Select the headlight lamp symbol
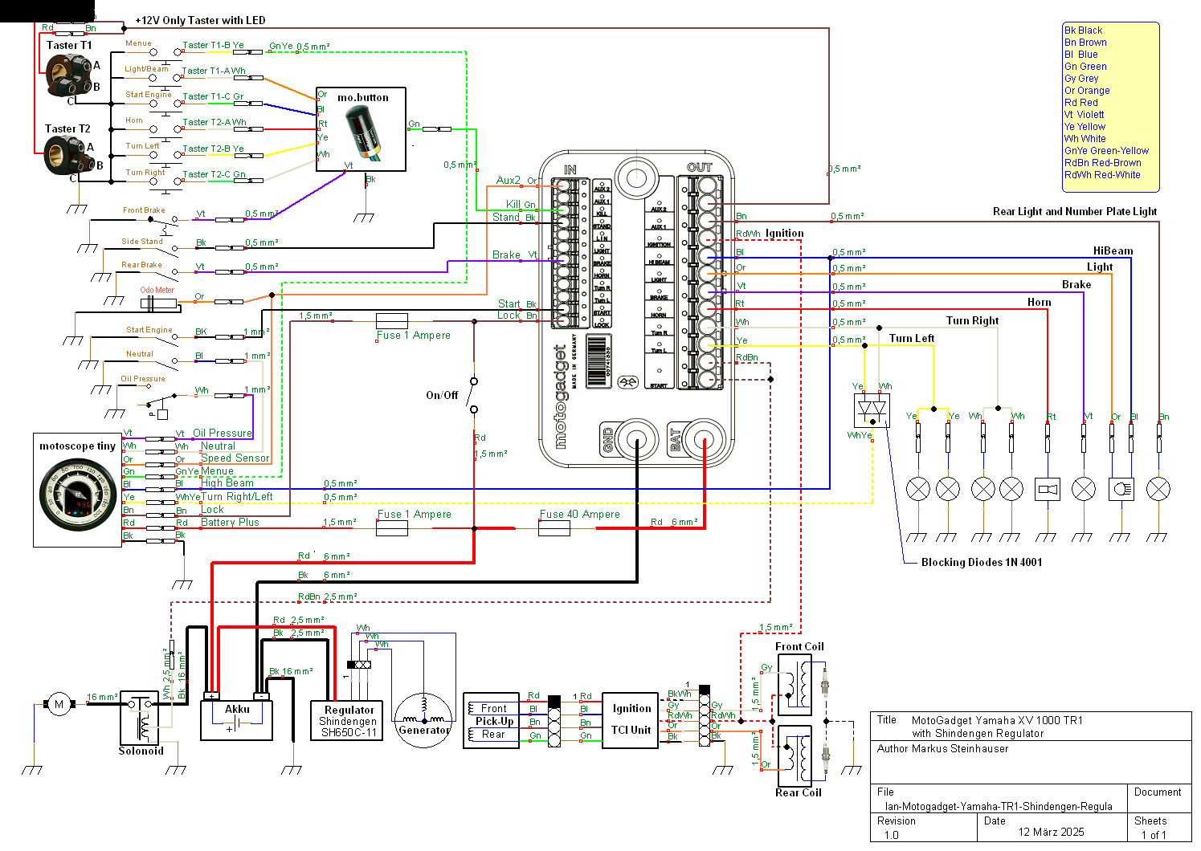 pos(1121,489)
